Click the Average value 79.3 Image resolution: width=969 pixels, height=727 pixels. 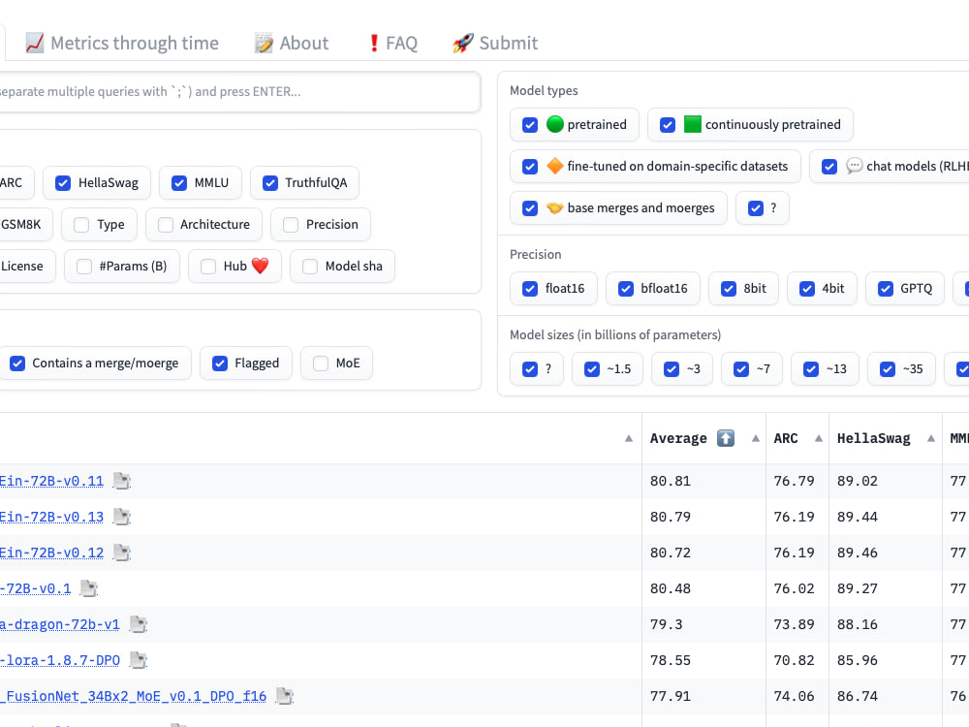[667, 624]
